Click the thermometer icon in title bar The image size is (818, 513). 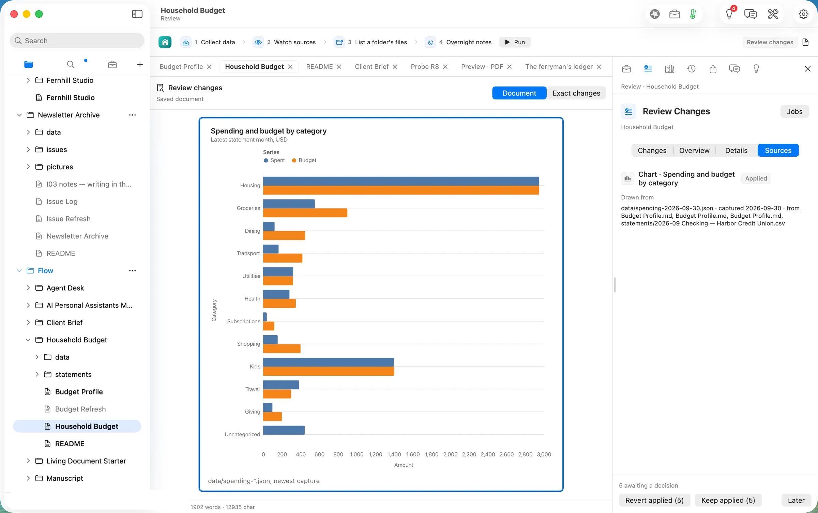(x=693, y=14)
